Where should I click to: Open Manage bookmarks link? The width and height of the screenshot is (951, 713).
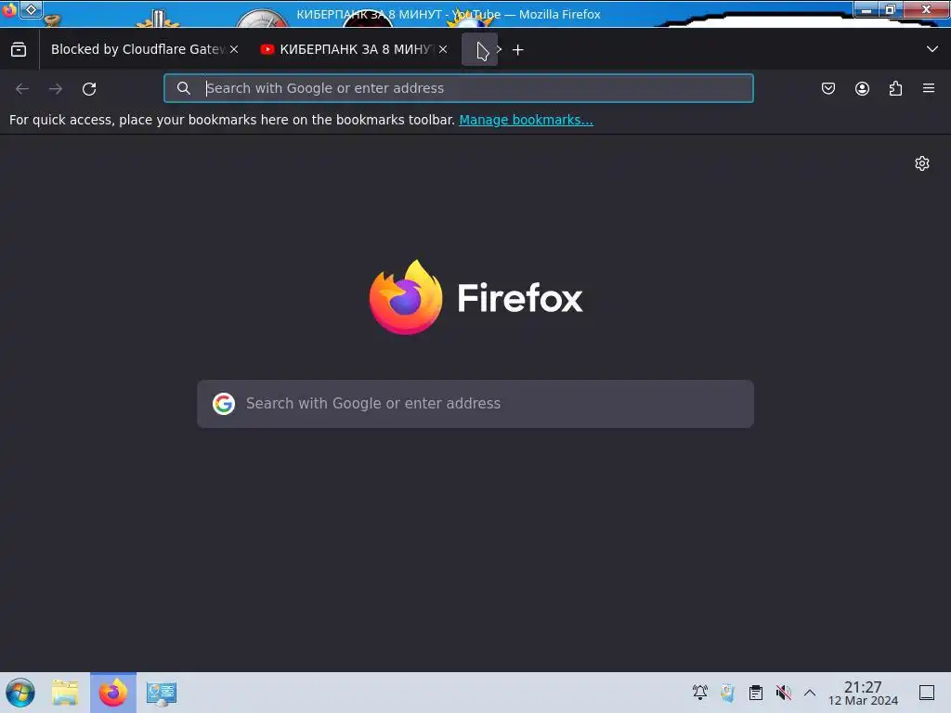point(526,120)
